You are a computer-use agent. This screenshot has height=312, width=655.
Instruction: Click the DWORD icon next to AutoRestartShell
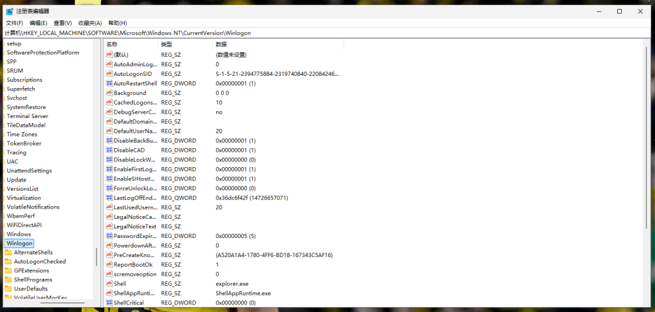[x=109, y=84]
